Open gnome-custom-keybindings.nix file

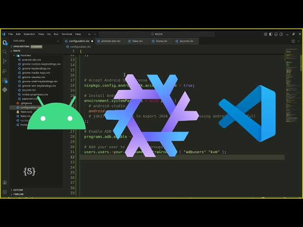click(41, 64)
